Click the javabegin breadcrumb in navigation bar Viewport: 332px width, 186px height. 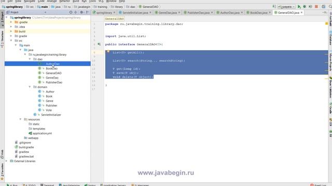82,7
